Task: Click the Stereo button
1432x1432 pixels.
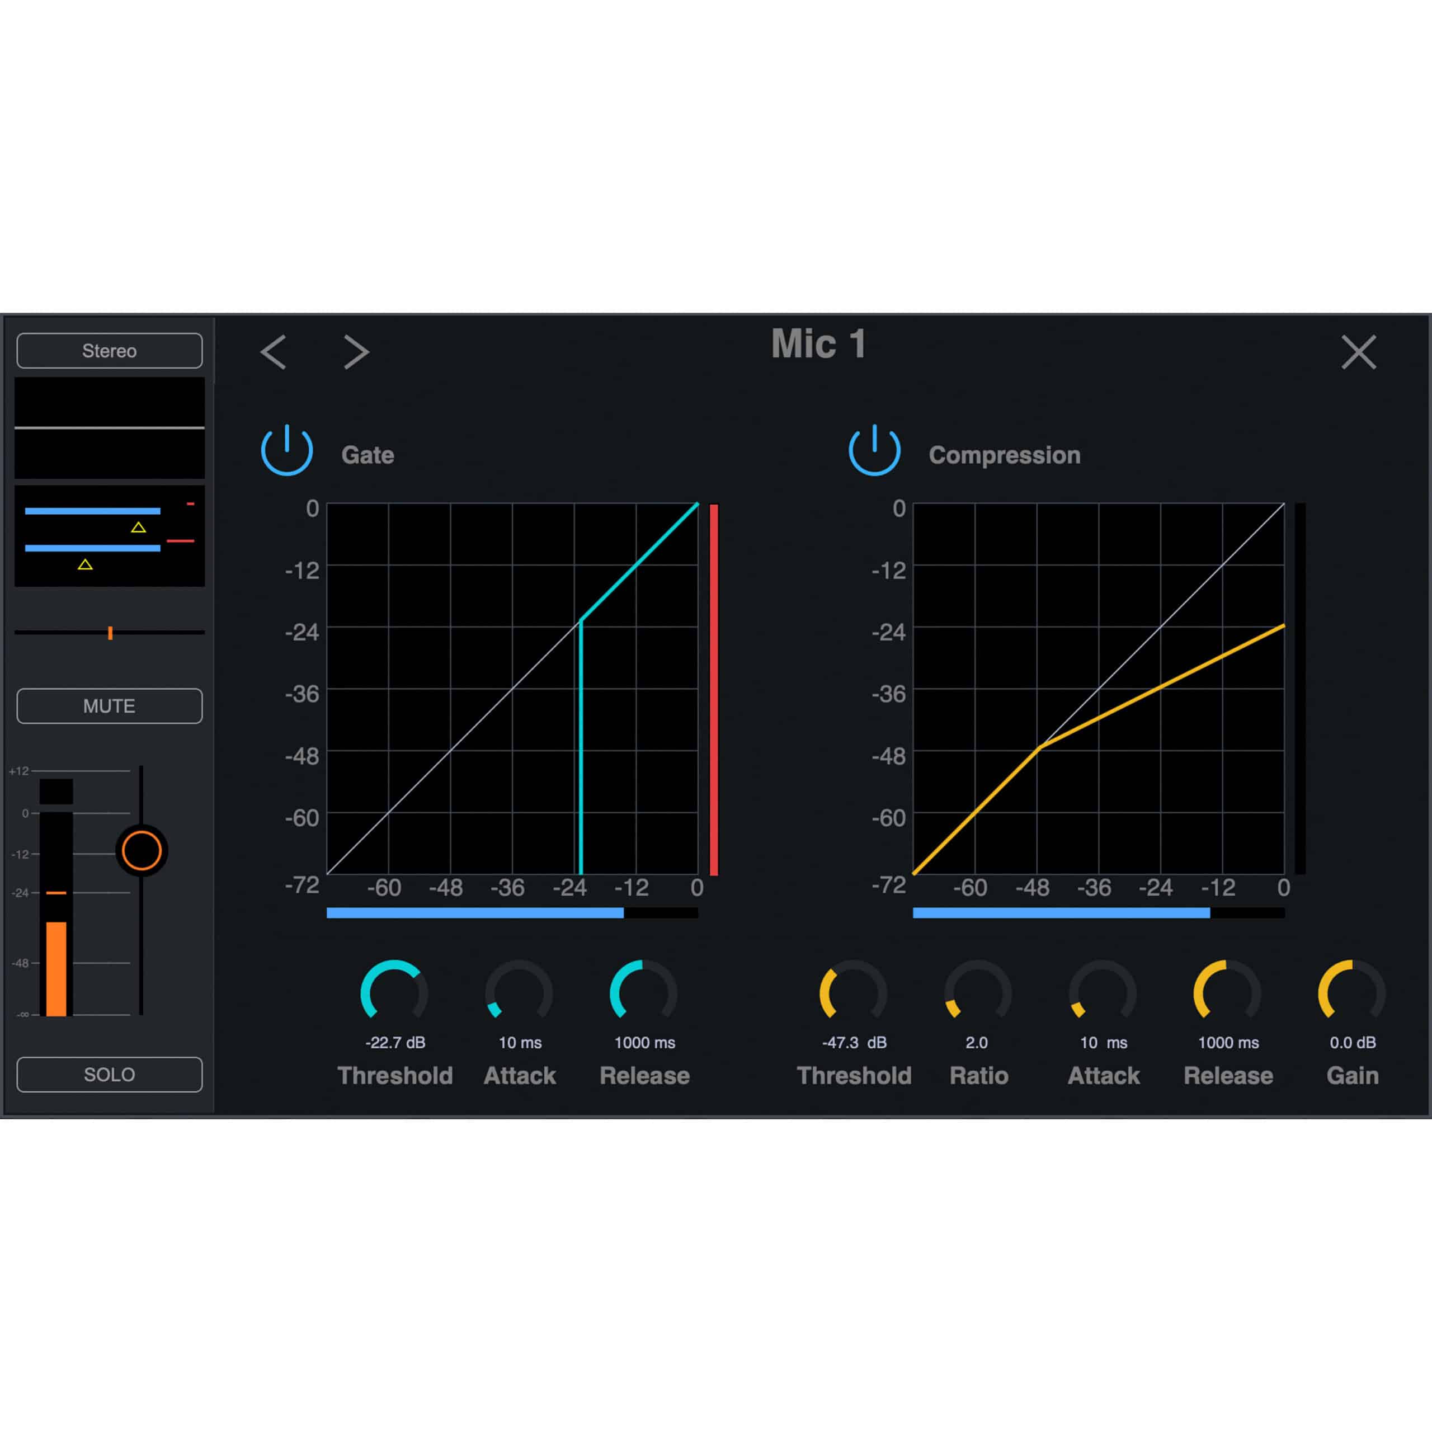Action: [x=109, y=351]
